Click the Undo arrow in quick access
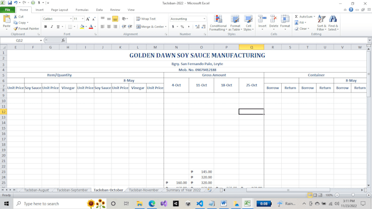This screenshot has height=209, width=372. [16, 3]
